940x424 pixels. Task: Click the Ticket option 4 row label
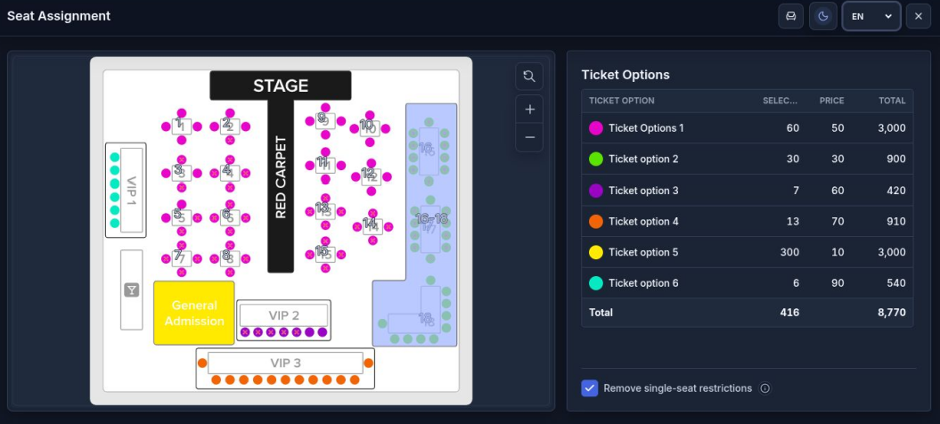click(x=643, y=221)
